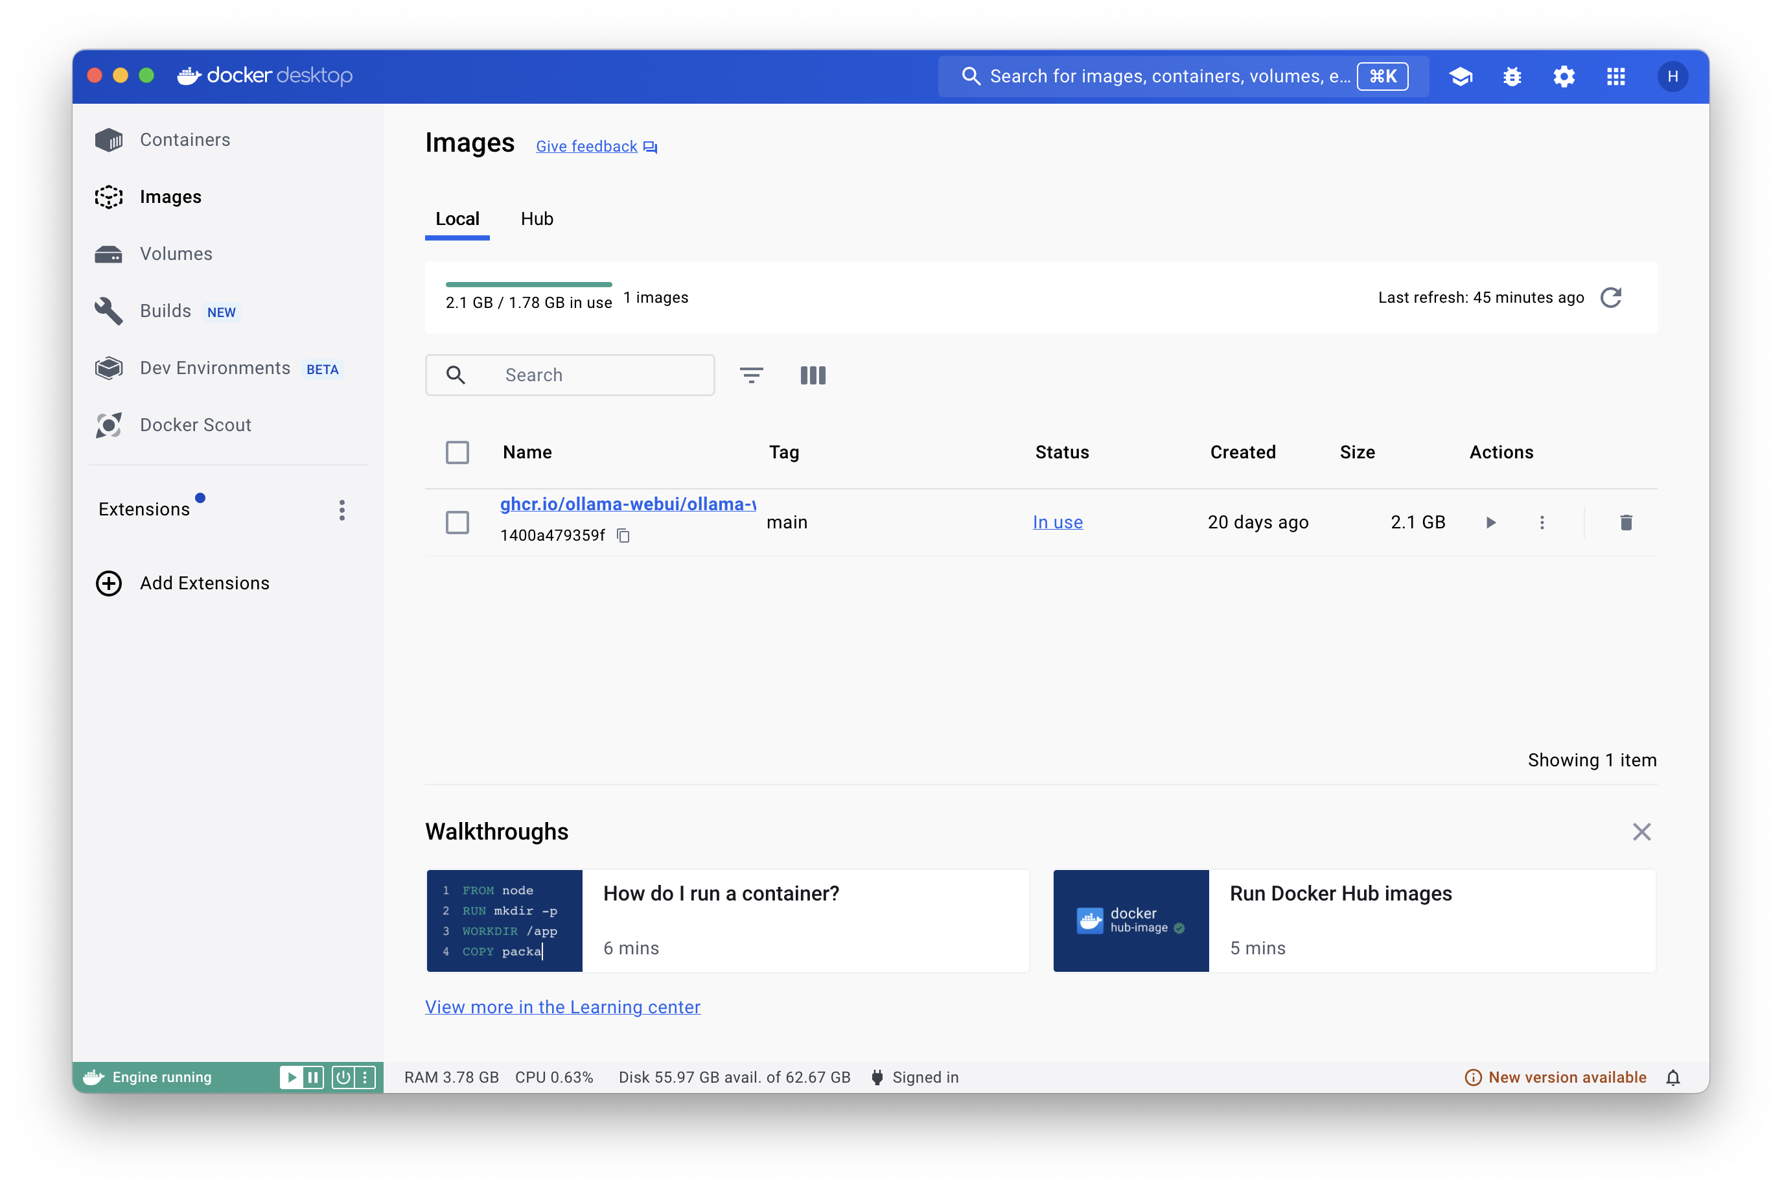
Task: Open the troubleshoot bug icon
Action: point(1512,77)
